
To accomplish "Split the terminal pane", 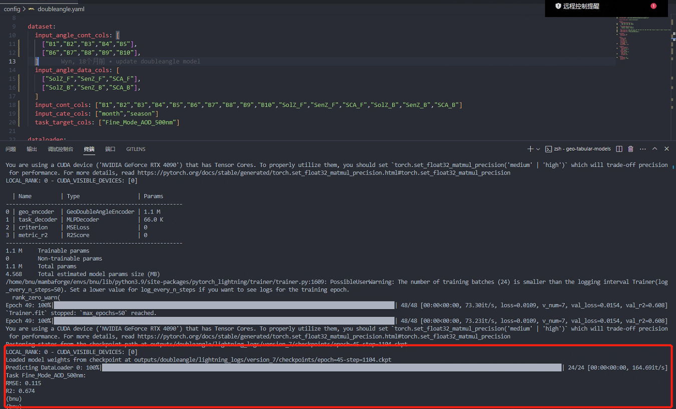I will pos(619,149).
